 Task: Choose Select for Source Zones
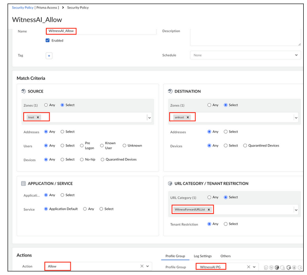[x=62, y=105]
